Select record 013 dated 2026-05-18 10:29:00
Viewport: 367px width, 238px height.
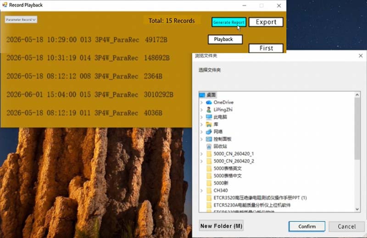pyautogui.click(x=87, y=40)
